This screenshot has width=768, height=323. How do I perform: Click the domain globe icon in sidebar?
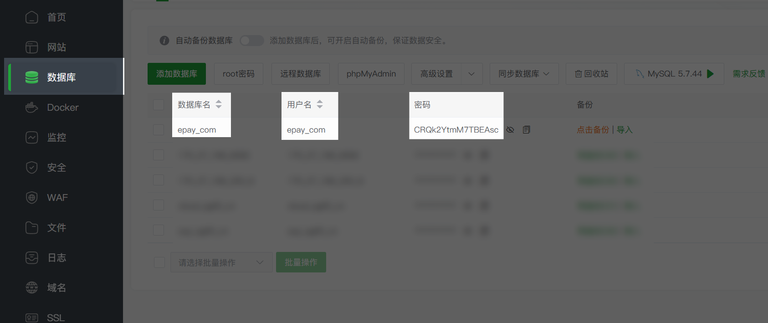(x=31, y=288)
